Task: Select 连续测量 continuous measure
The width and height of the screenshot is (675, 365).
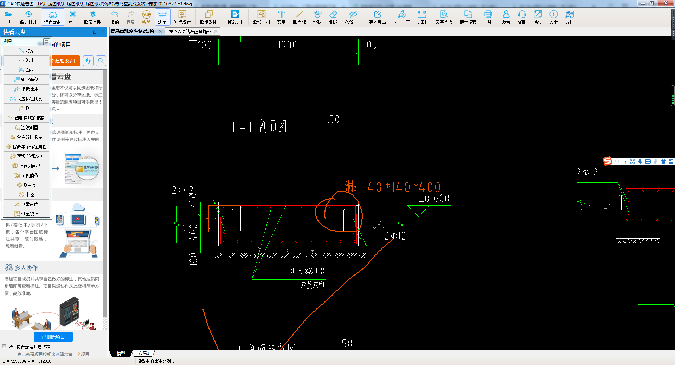Action: [x=26, y=127]
